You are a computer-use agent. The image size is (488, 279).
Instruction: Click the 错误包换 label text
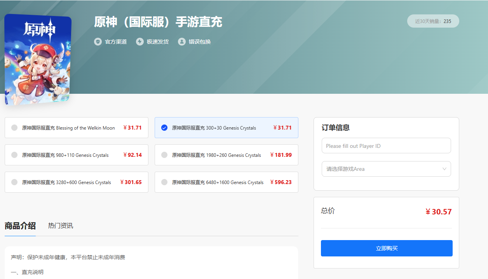click(x=200, y=42)
